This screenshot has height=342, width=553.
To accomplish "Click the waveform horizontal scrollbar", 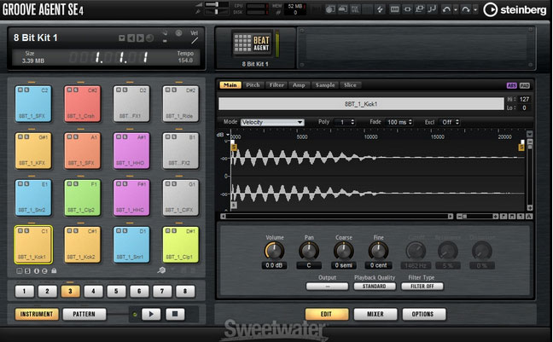I will tap(337, 216).
